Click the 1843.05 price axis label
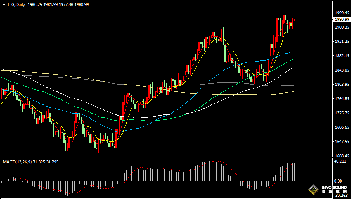The width and height of the screenshot is (351, 199). point(341,70)
